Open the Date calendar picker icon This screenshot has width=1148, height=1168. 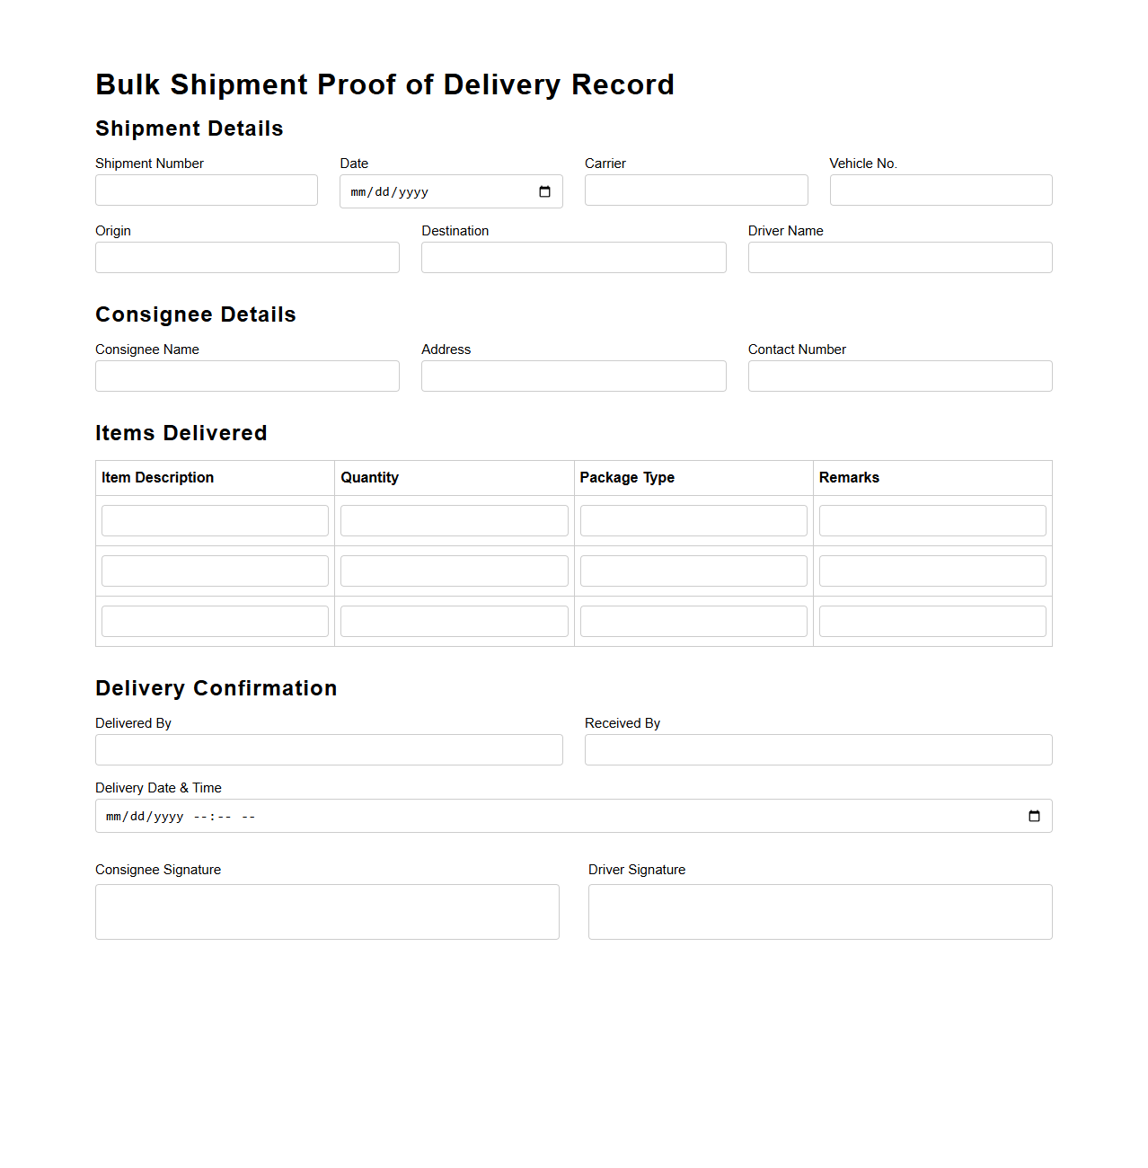(543, 191)
